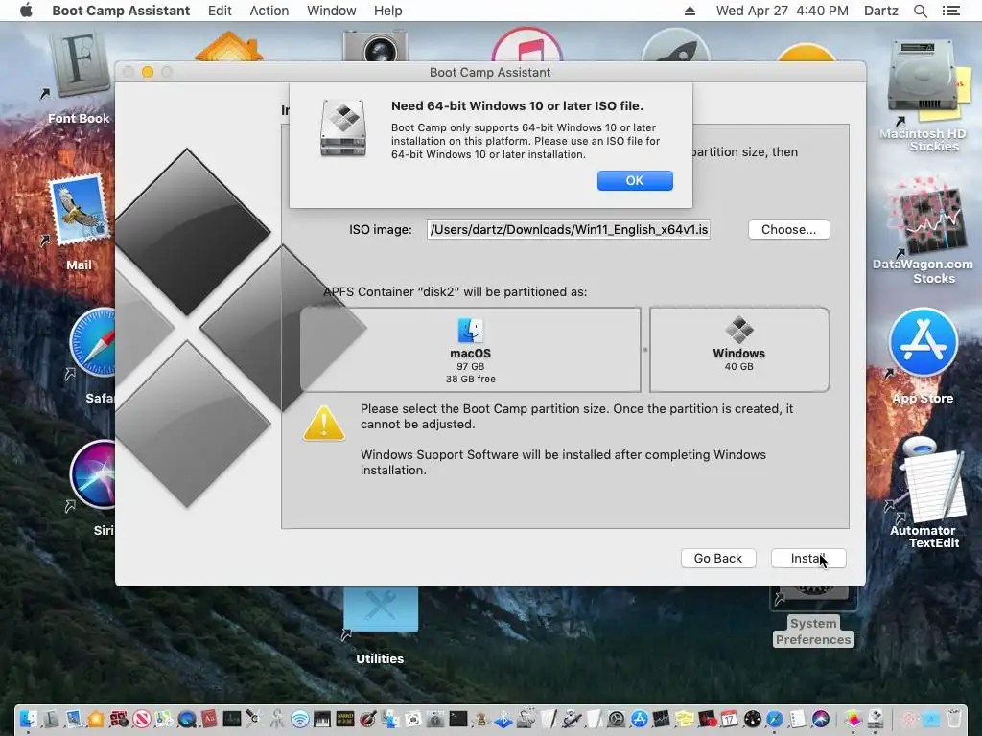This screenshot has width=982, height=736.
Task: Open Wireless Diagnostics from the Dock
Action: click(300, 719)
